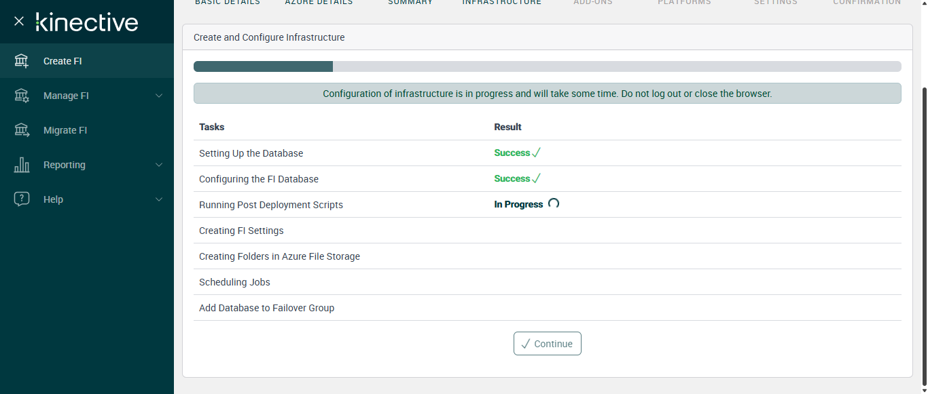The image size is (928, 394).
Task: Click the Reporting bar chart icon
Action: pos(22,165)
